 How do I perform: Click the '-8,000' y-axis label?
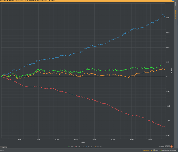pos(168,135)
